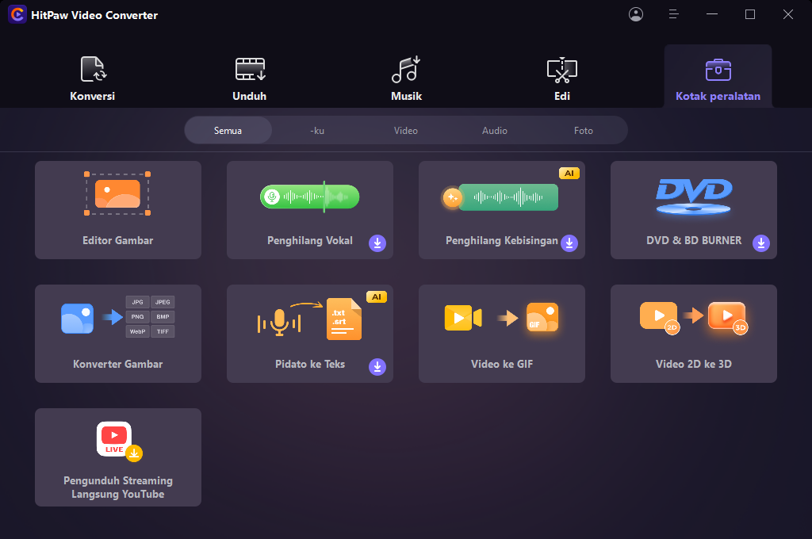812x539 pixels.
Task: Launch the Penghilang Vokal tool
Action: [x=309, y=210]
